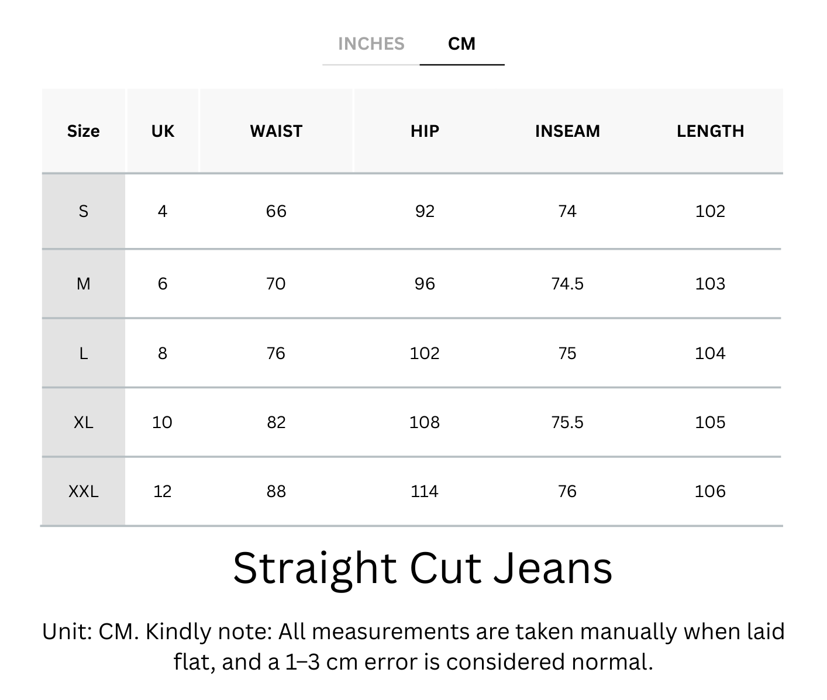Click the measurement note about 1–3 cm error

[x=413, y=647]
